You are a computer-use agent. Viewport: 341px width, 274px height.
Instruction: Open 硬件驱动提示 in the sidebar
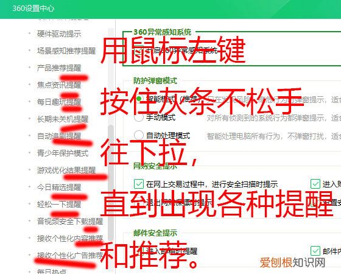coord(59,33)
